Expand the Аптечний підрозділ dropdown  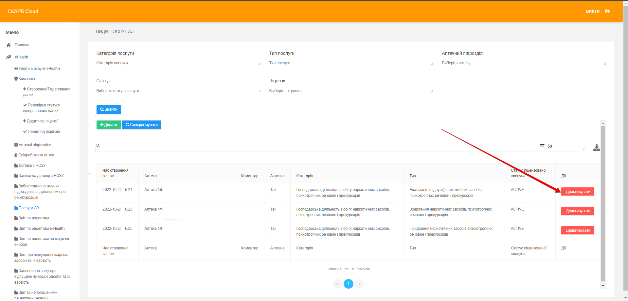[524, 63]
